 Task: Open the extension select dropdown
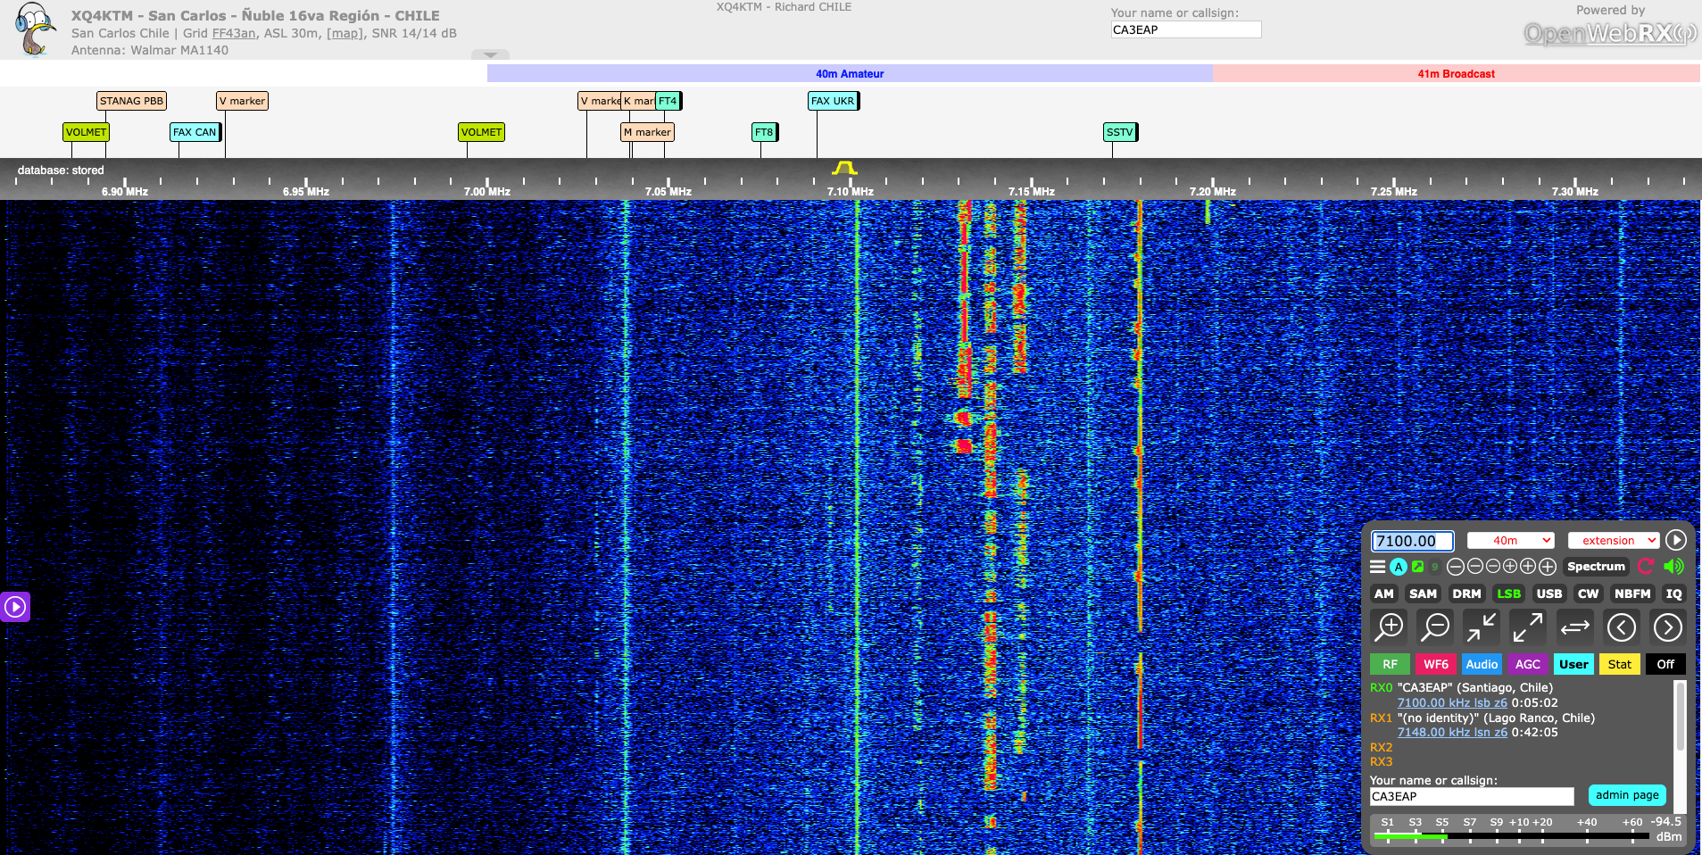point(1614,541)
